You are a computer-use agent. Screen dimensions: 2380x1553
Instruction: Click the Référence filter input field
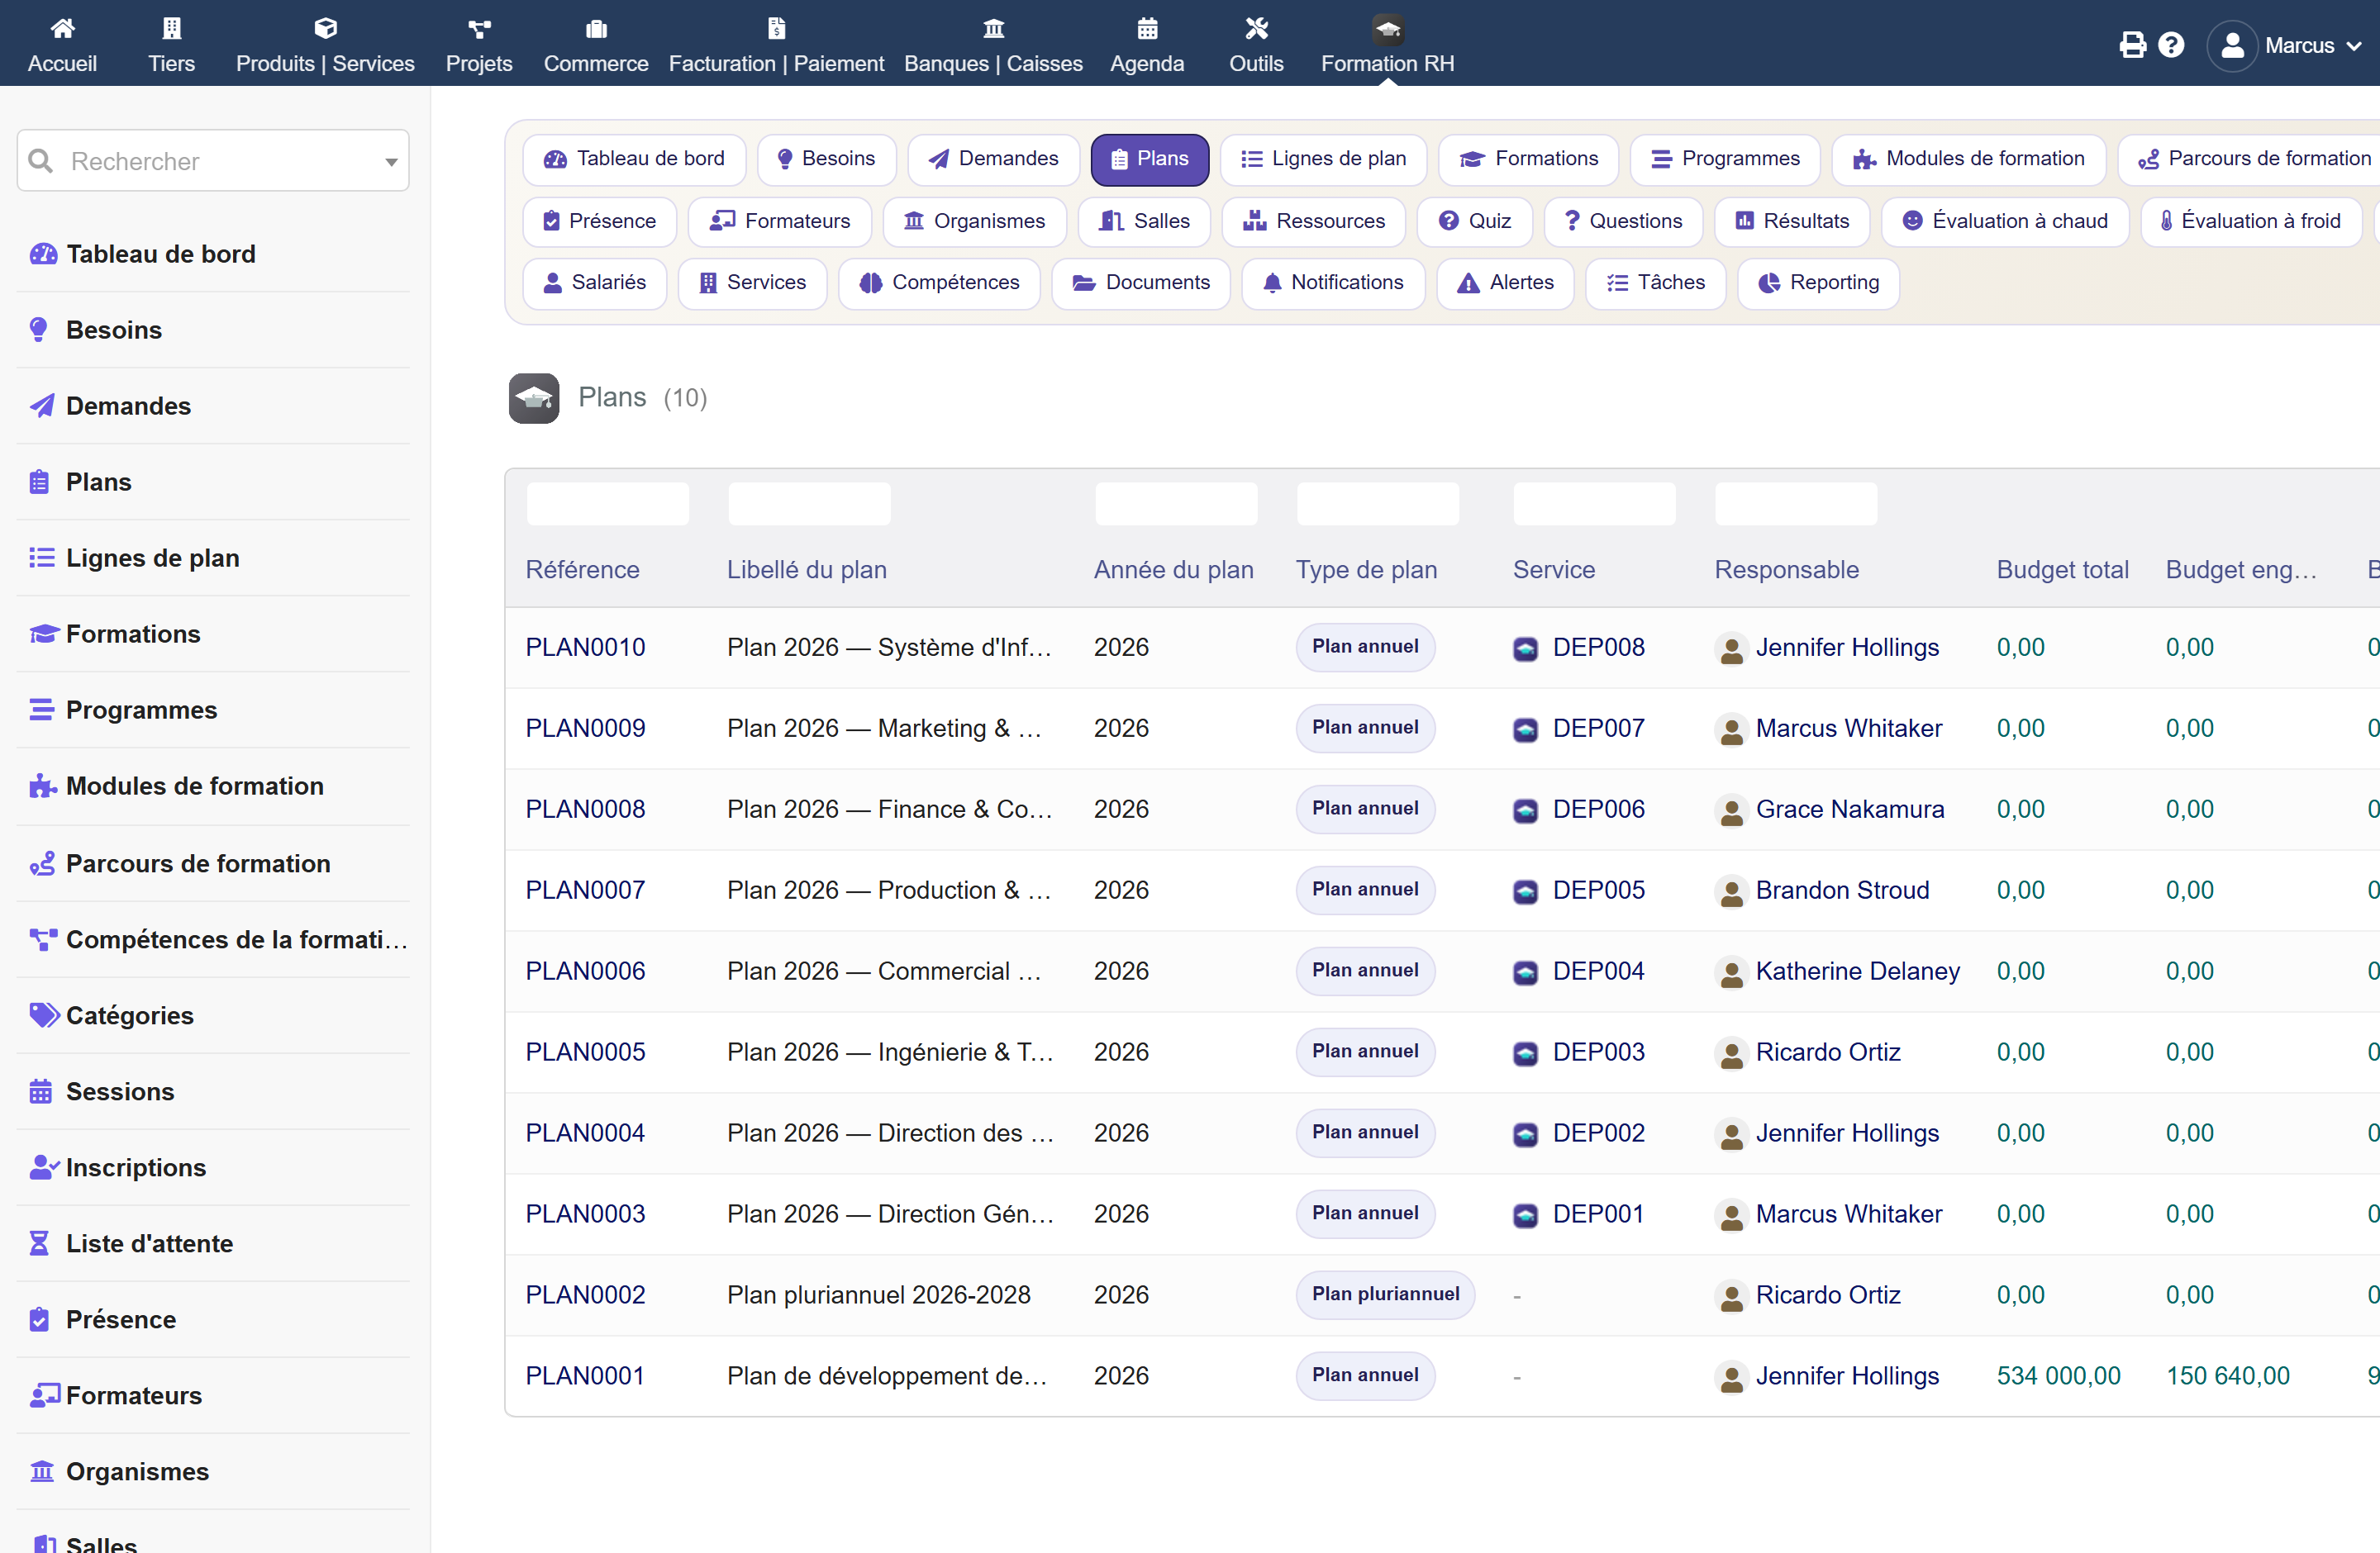[608, 504]
